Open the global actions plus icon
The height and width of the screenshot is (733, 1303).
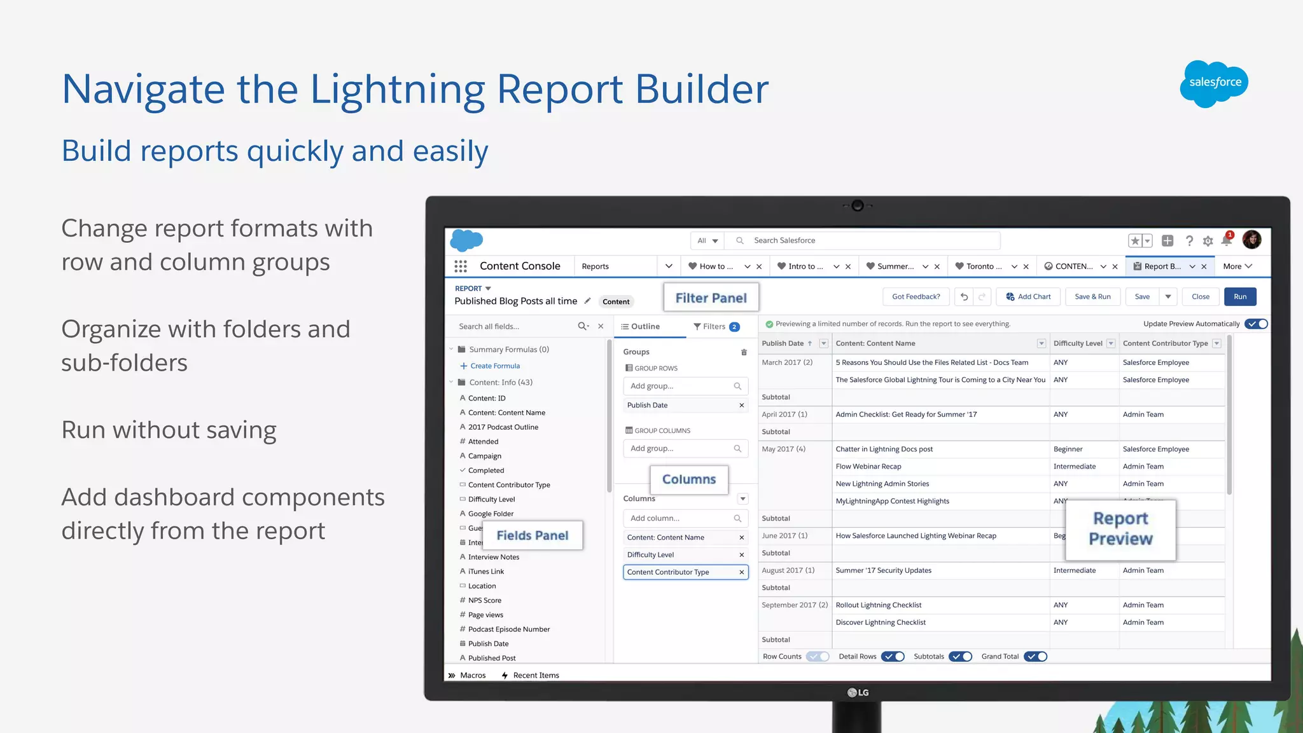[x=1167, y=240]
